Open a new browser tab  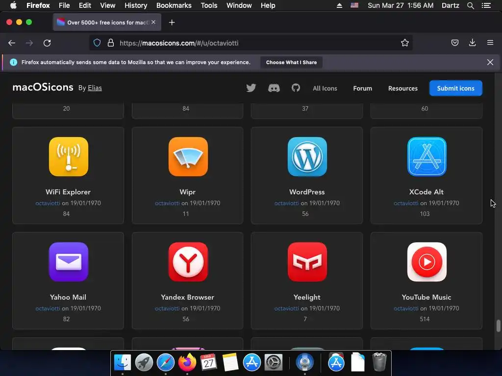tap(172, 23)
